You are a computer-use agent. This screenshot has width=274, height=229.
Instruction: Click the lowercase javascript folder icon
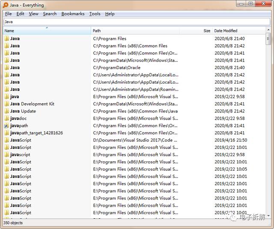pos(7,155)
